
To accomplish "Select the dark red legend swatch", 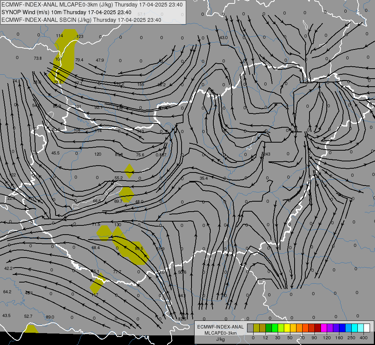I will tap(318, 328).
